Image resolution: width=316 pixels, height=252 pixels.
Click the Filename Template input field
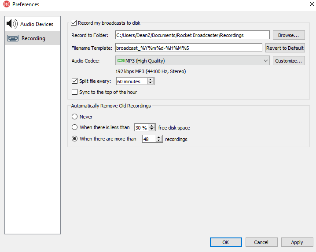tap(189, 48)
